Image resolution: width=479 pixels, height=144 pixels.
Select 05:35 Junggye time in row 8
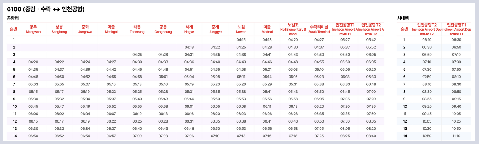tap(215, 92)
